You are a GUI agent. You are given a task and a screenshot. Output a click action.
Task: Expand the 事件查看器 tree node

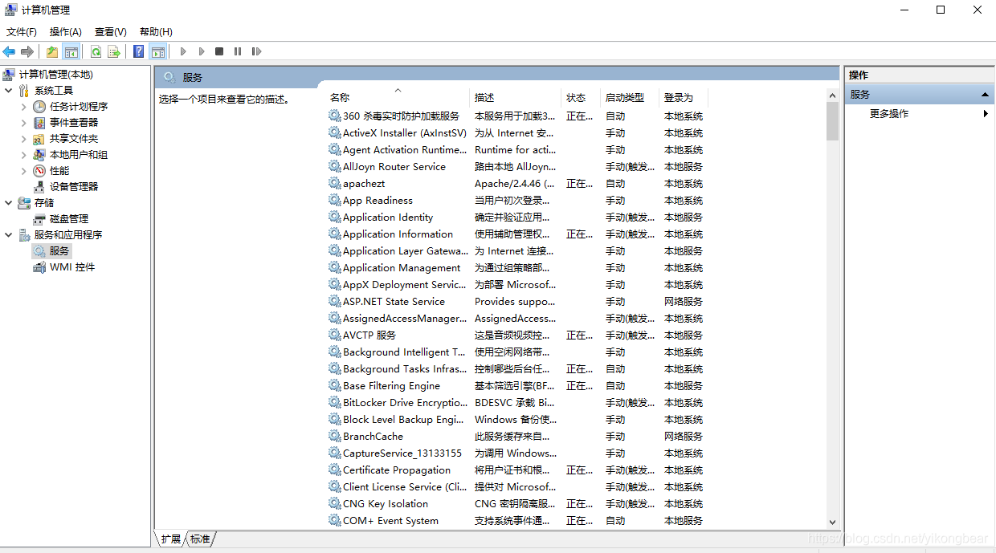coord(23,123)
